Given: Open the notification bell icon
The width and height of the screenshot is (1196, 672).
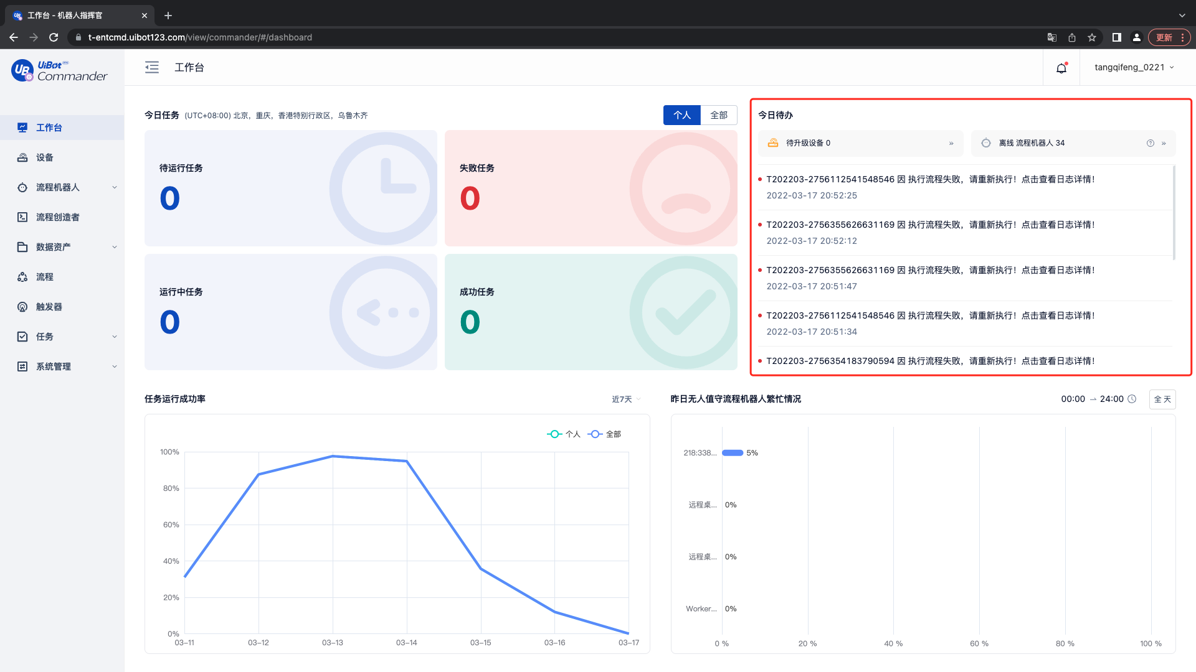Looking at the screenshot, I should pyautogui.click(x=1061, y=68).
